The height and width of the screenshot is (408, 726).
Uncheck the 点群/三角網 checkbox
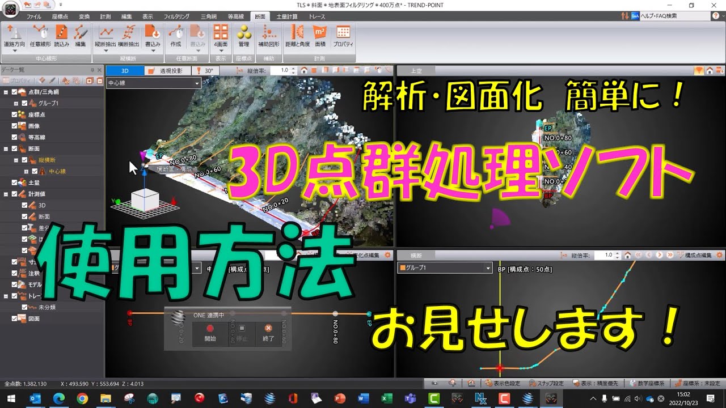(x=15, y=92)
